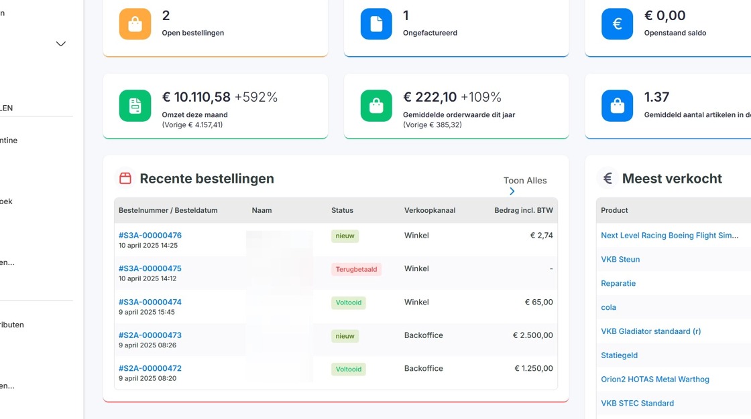Click the date 9 april 2025 08:20

click(x=148, y=378)
